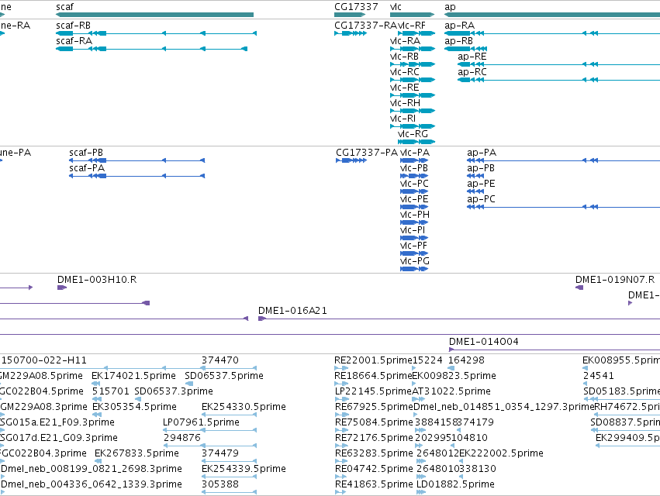Click EST label SD06537.5prime
Image resolution: width=660 pixels, height=496 pixels.
224,376
